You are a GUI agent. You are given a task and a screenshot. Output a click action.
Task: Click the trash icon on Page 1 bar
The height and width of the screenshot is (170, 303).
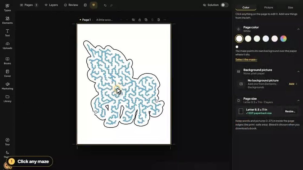[152, 20]
